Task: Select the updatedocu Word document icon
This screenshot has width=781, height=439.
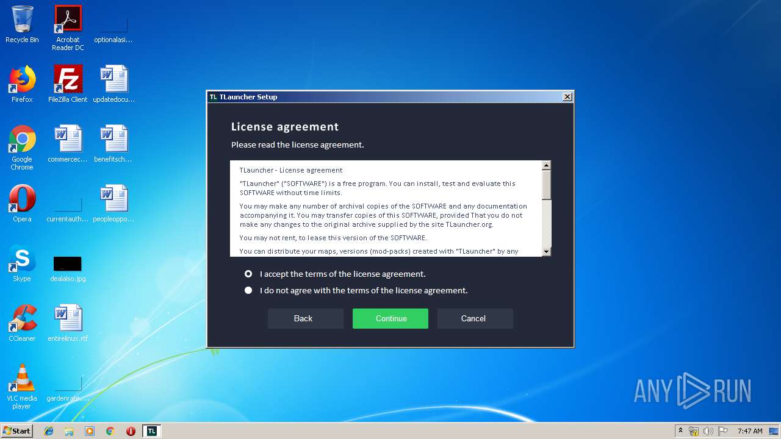Action: (x=113, y=84)
